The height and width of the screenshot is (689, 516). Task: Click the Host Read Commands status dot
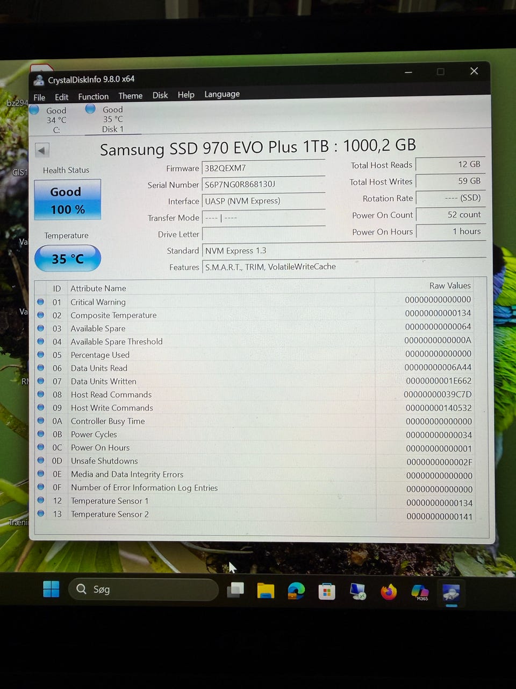(41, 395)
